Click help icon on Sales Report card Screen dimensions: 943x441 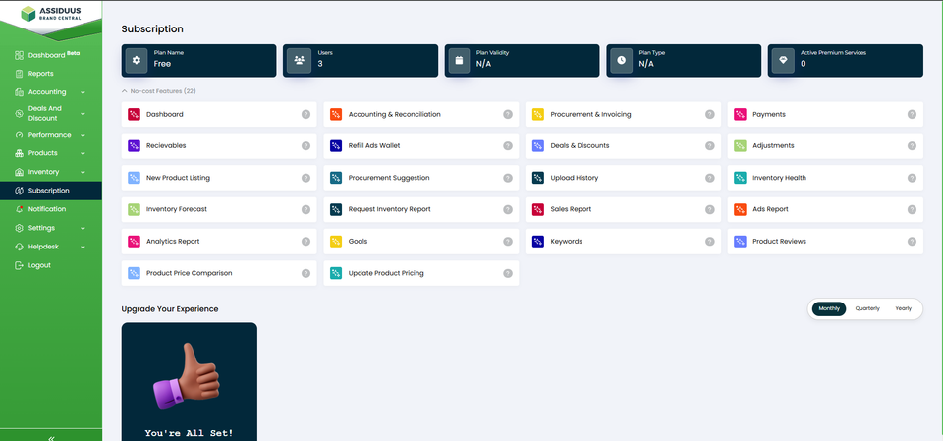coord(709,209)
